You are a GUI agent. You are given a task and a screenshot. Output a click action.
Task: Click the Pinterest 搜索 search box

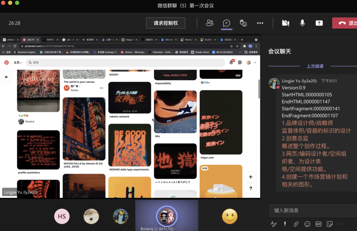coord(126,63)
